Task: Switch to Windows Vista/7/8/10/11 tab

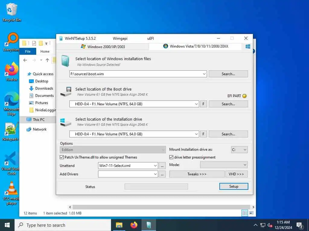Action: 196,46
